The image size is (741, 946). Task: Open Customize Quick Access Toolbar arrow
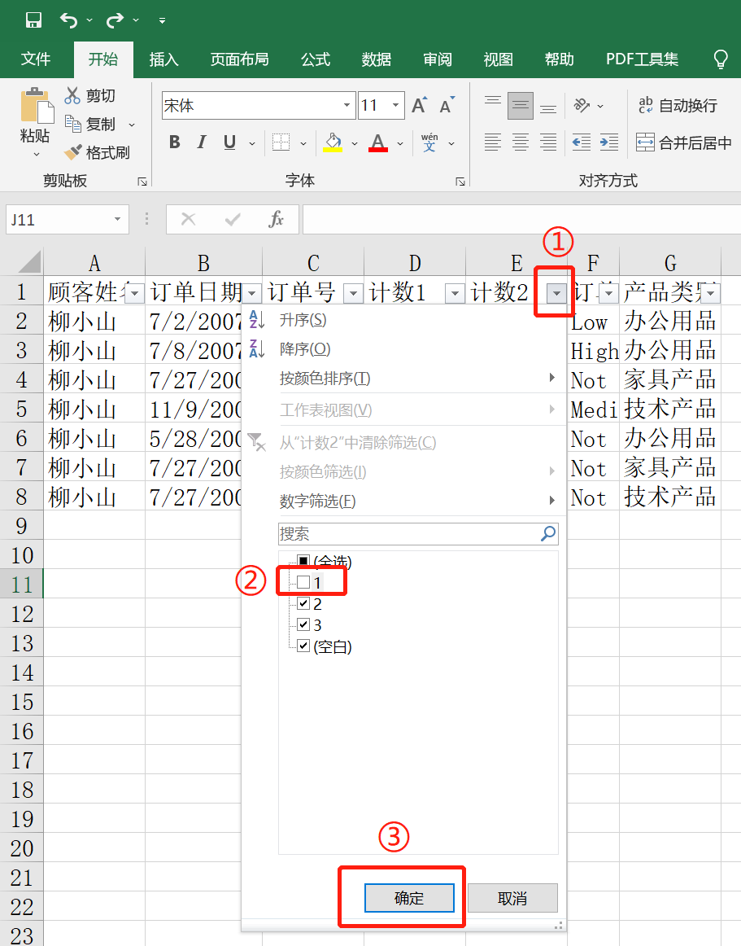pos(162,20)
